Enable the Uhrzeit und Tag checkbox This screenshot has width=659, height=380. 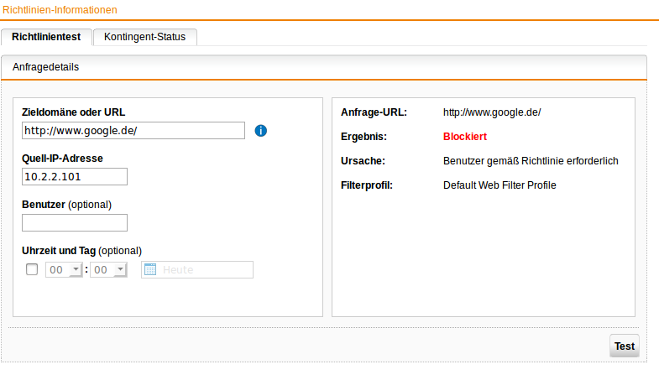point(32,269)
